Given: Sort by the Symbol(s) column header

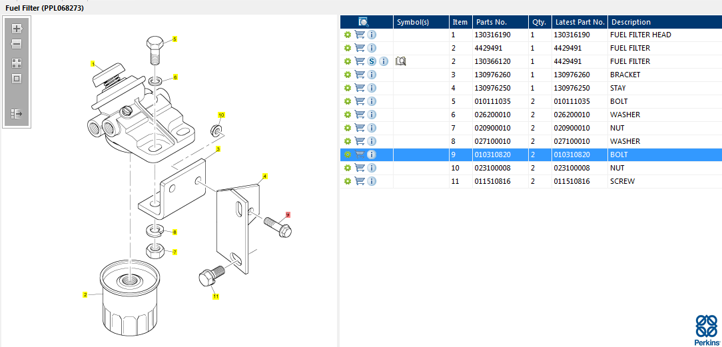Looking at the screenshot, I should pos(422,21).
